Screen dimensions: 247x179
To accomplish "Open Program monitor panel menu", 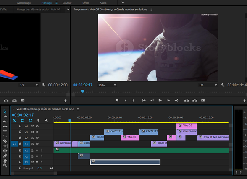I will click(x=151, y=10).
